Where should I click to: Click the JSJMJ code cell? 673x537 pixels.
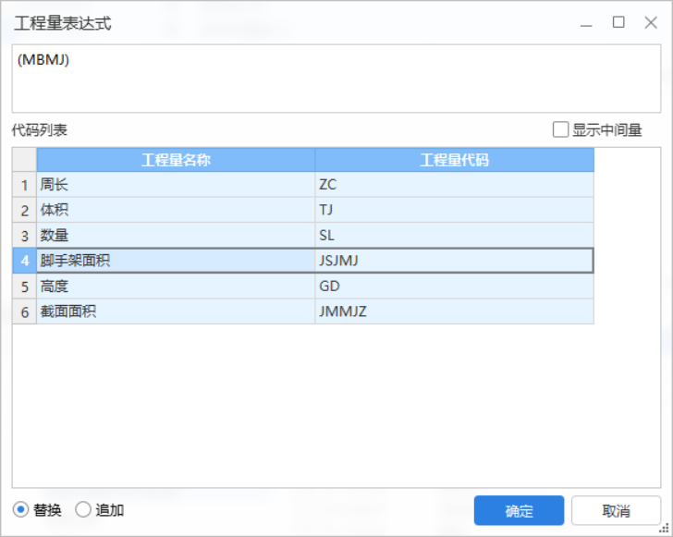(x=455, y=261)
